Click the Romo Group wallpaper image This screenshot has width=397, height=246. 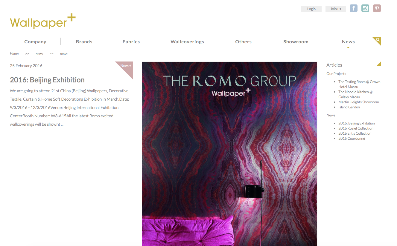click(229, 154)
